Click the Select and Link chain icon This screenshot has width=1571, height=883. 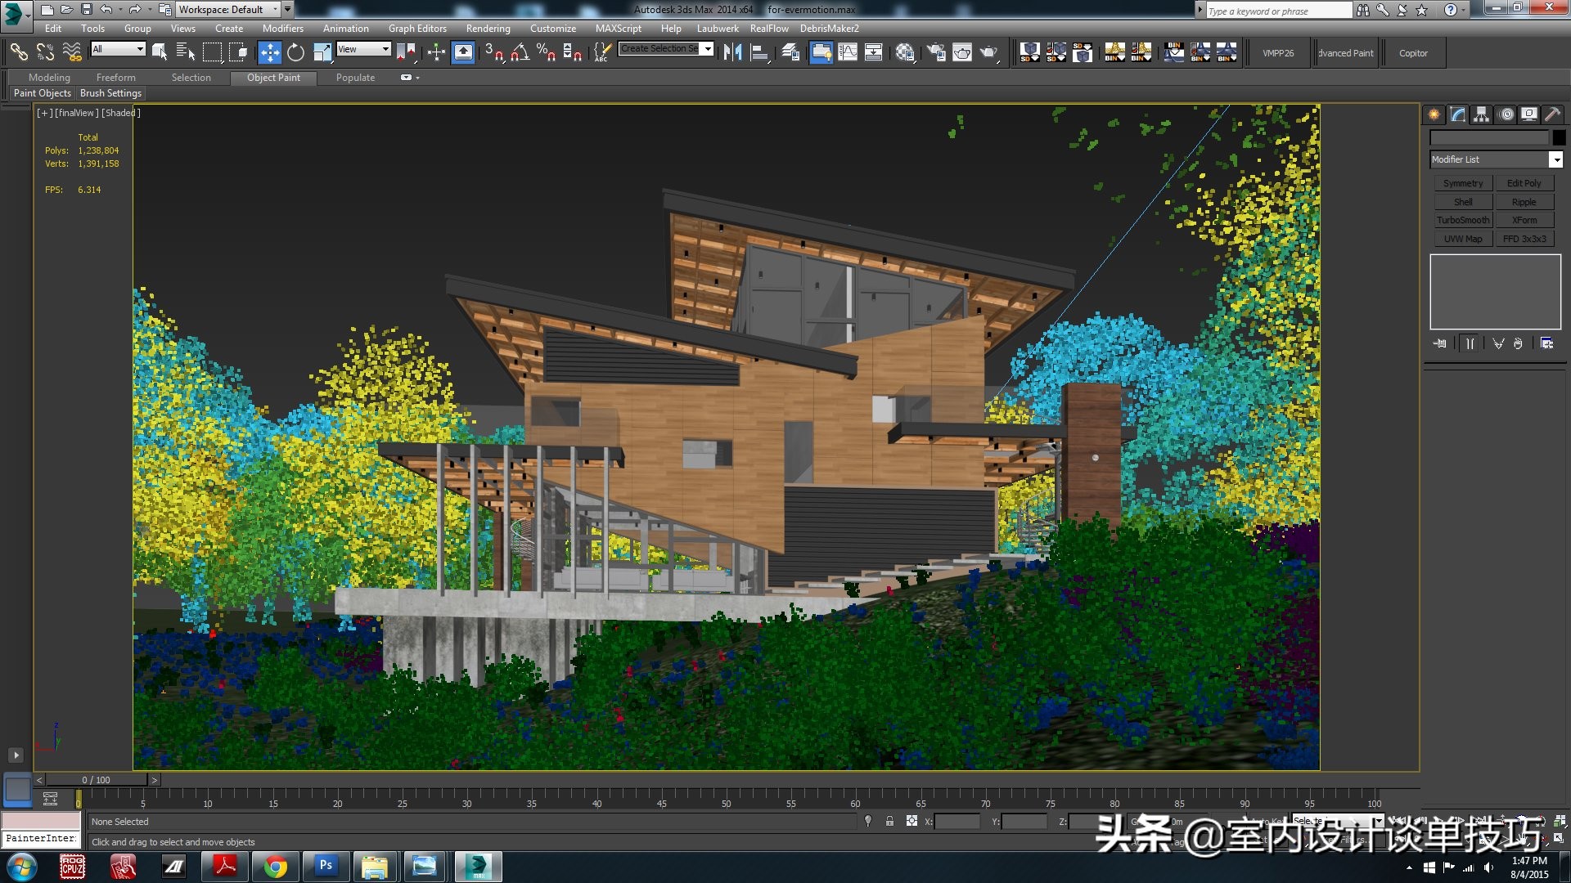18,53
